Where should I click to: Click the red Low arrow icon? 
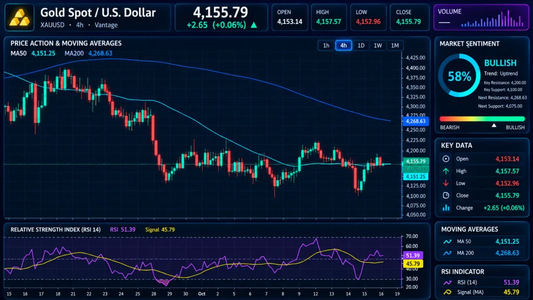(x=446, y=183)
